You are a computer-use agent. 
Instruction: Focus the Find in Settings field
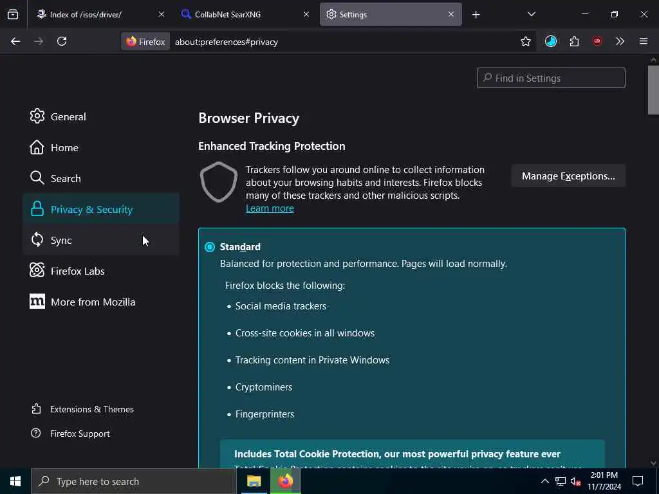pos(551,78)
